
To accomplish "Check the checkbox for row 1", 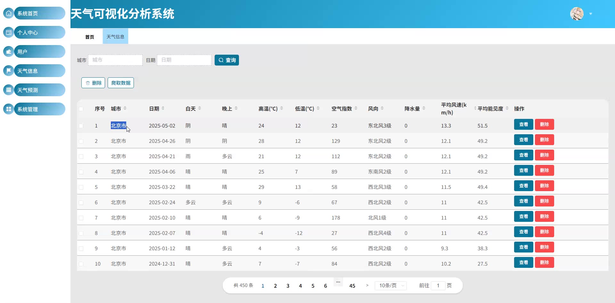I will (81, 126).
